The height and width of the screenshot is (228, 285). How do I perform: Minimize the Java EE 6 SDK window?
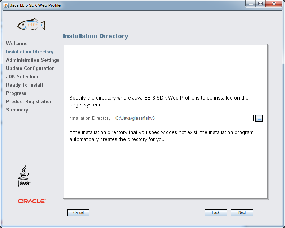[x=251, y=4]
